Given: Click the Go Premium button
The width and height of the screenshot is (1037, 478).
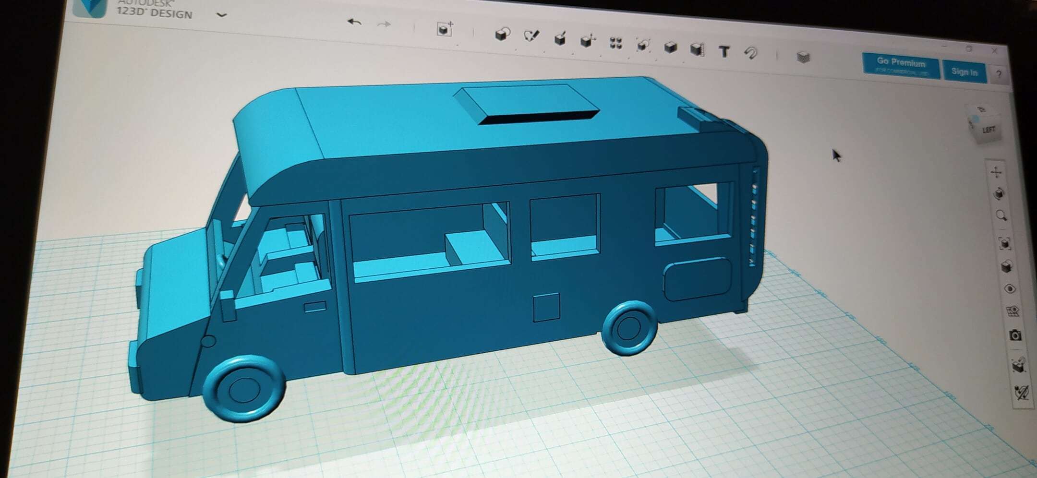Looking at the screenshot, I should (902, 64).
